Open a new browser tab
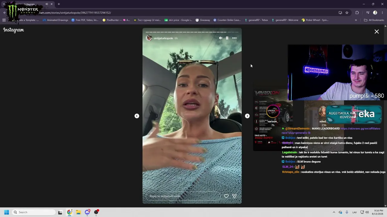Screen dimensions: 387x217 coord(59,4)
